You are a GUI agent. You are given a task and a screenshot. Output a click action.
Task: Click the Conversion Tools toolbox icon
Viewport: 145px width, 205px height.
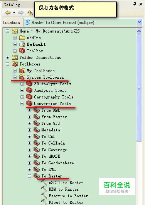(x=29, y=103)
